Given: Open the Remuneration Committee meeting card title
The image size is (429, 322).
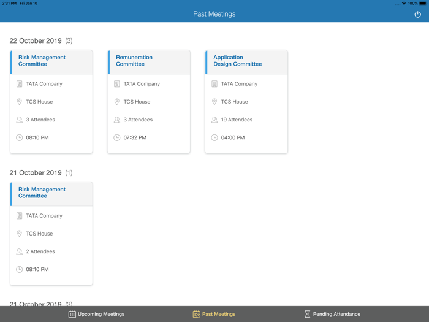Looking at the screenshot, I should click(134, 61).
